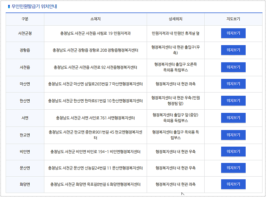This screenshot has height=197, width=266.
Task: Click detail 행정복지센터 내 현관 출입구(우측)
Action: point(176,50)
